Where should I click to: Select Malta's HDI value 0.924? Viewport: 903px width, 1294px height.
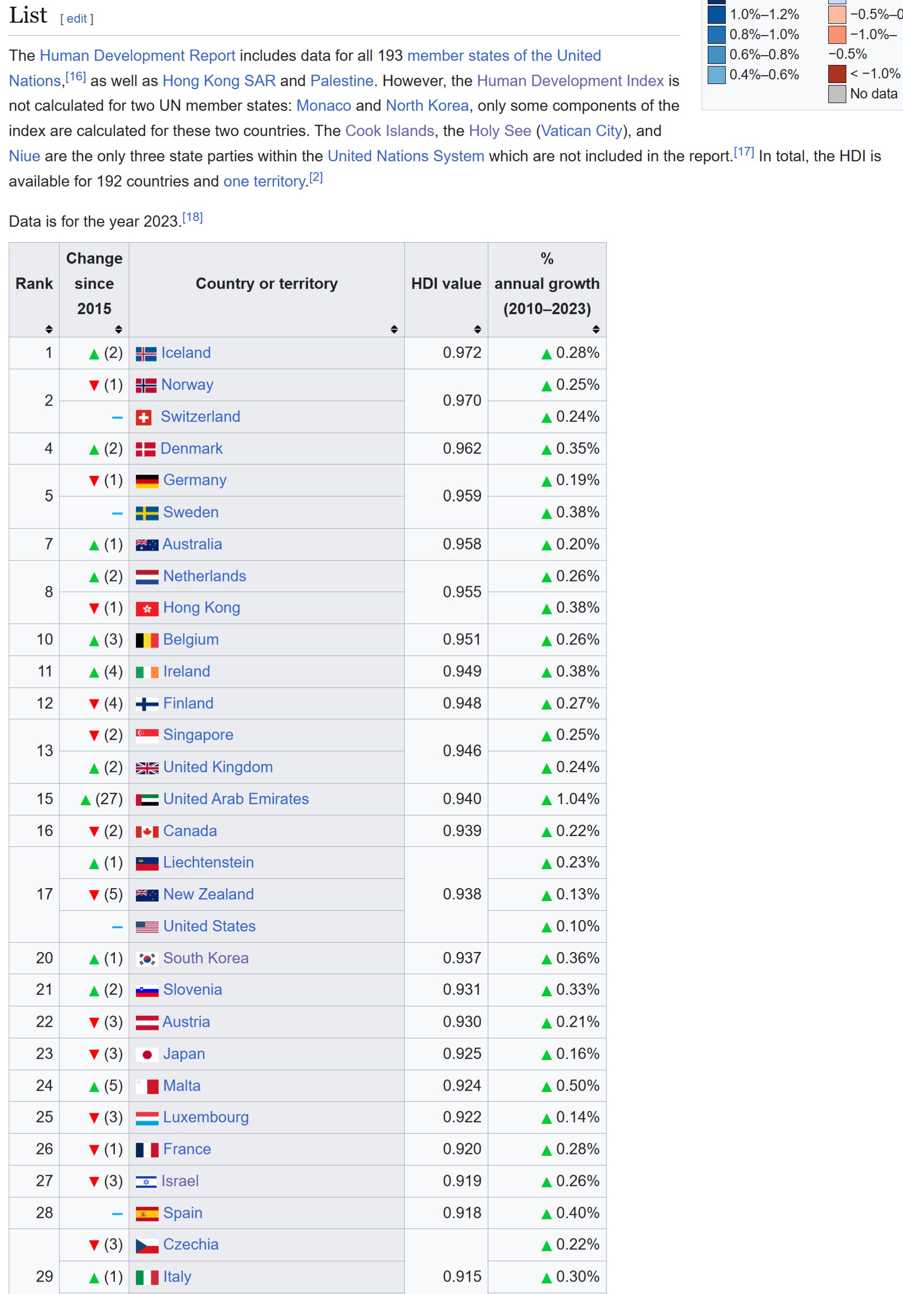tap(462, 1086)
